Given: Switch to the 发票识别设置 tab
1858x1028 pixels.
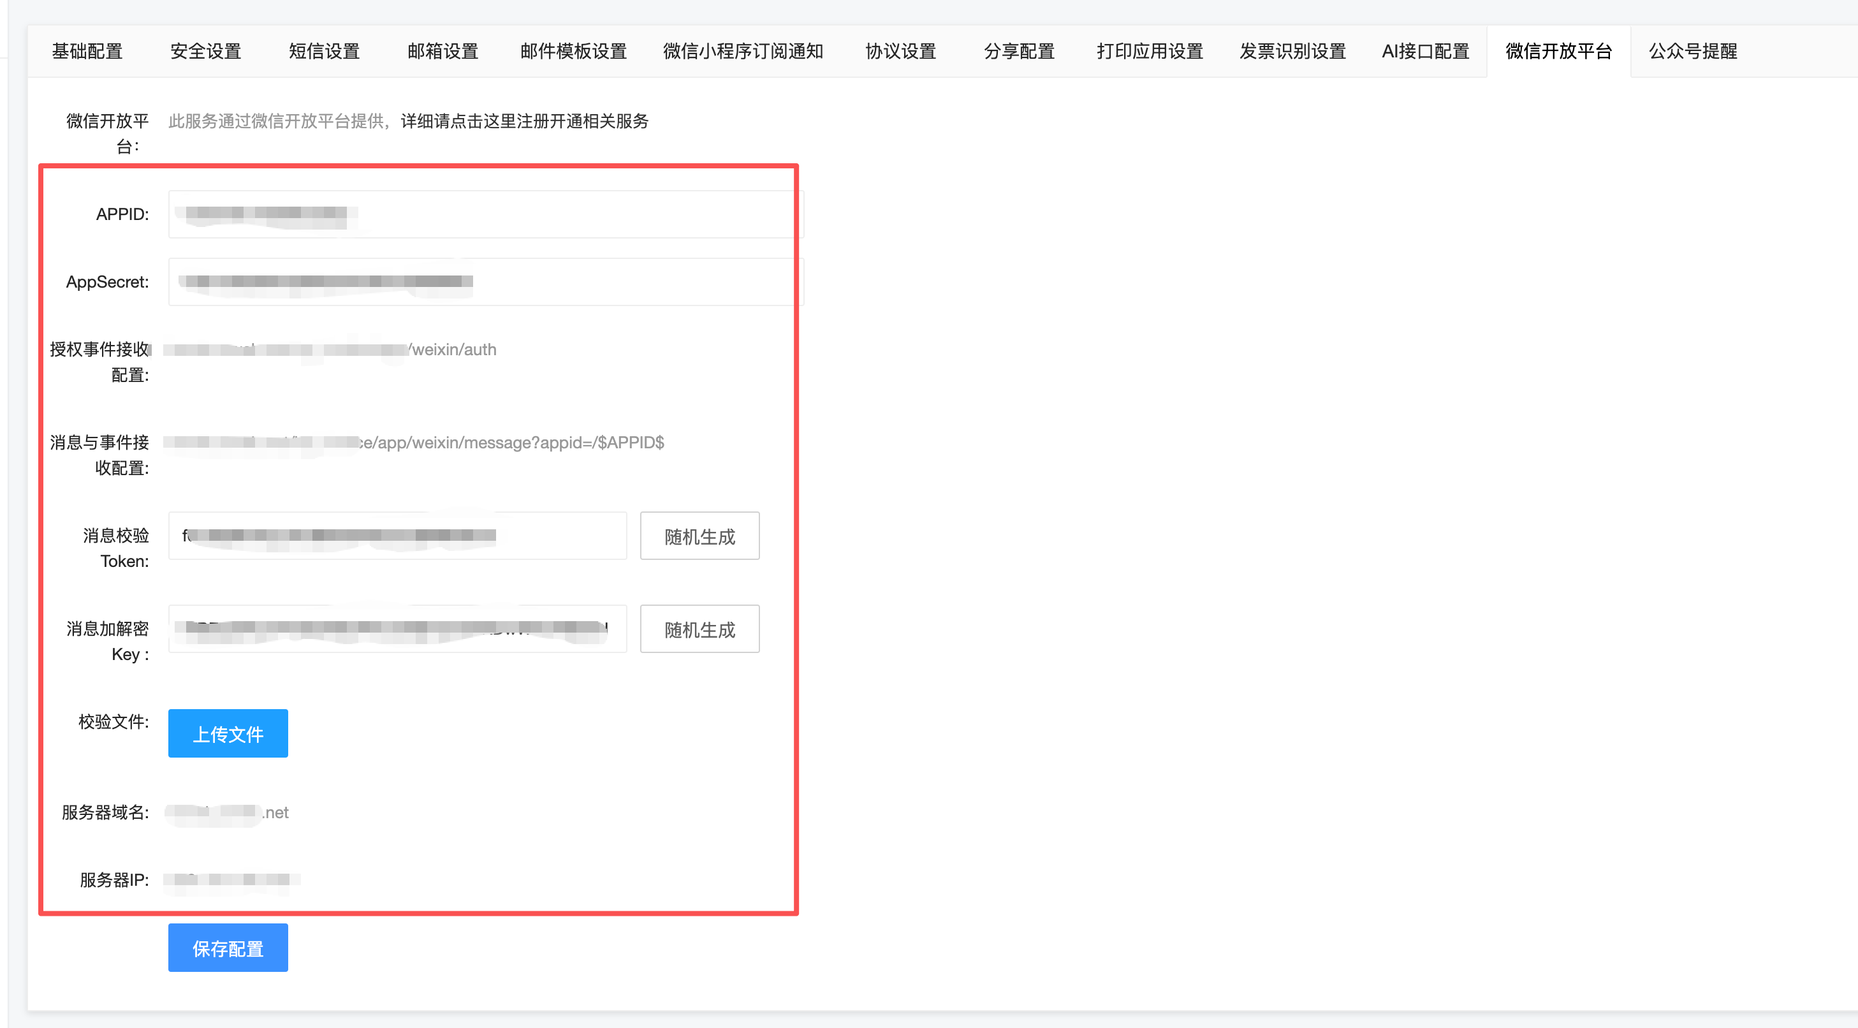Looking at the screenshot, I should coord(1292,51).
